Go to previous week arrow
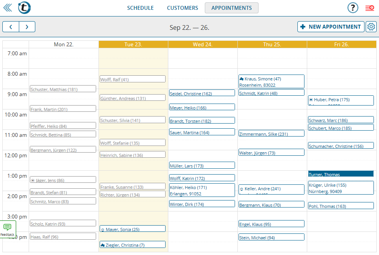This screenshot has height=255, width=379. 11,27
